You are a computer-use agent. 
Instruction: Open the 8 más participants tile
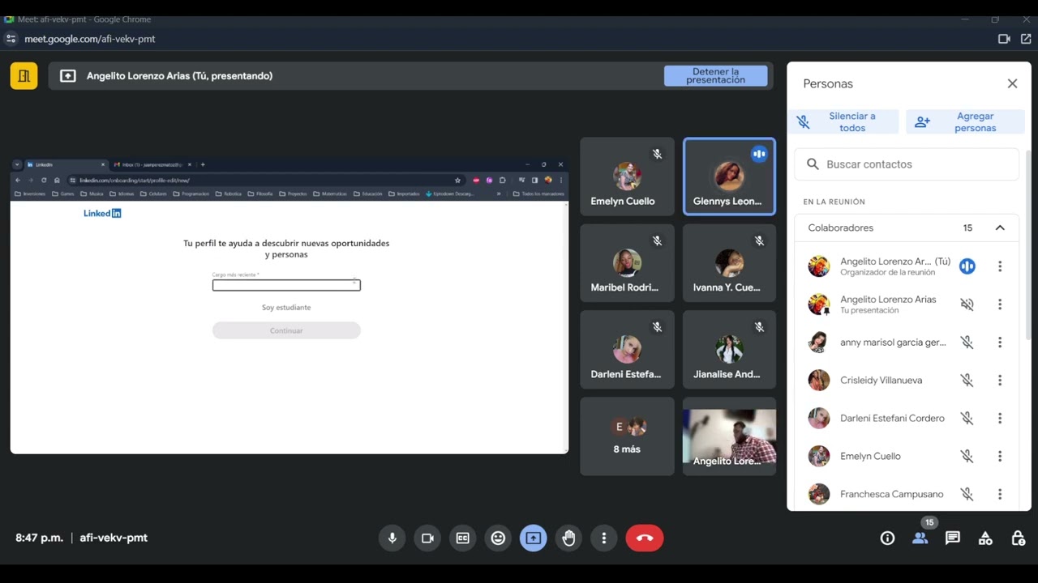[627, 436]
